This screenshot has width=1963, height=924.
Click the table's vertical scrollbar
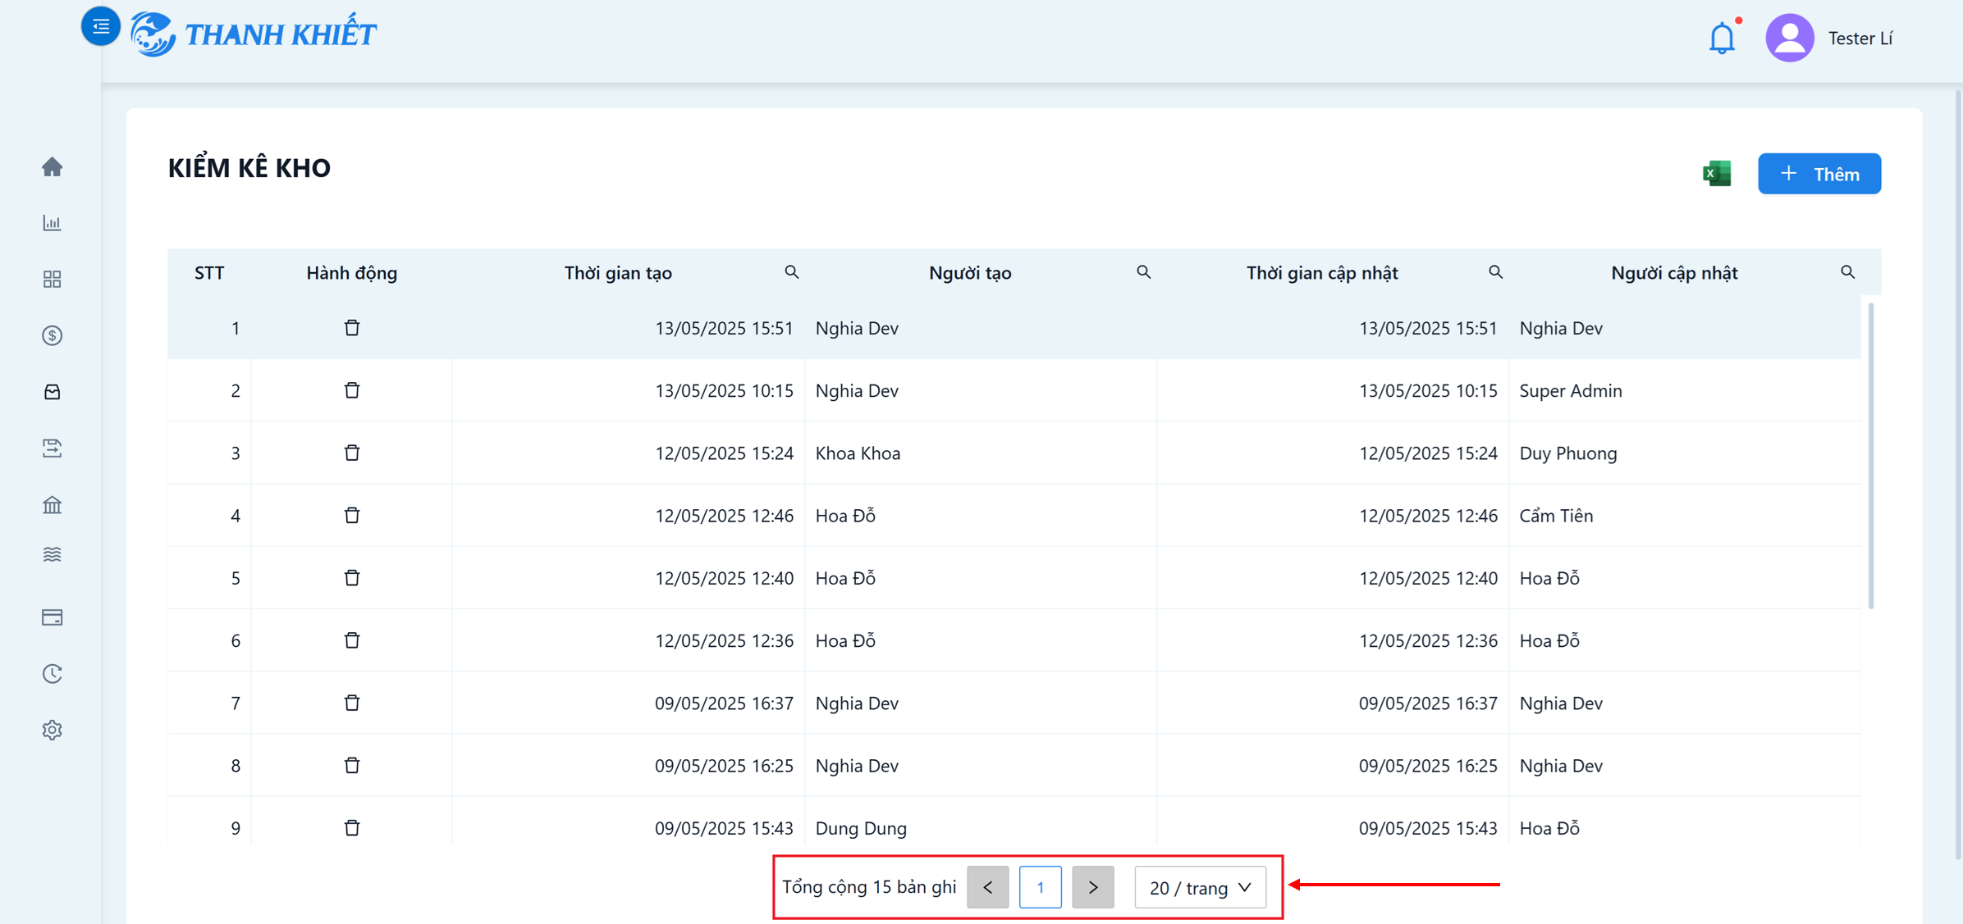(x=1871, y=456)
